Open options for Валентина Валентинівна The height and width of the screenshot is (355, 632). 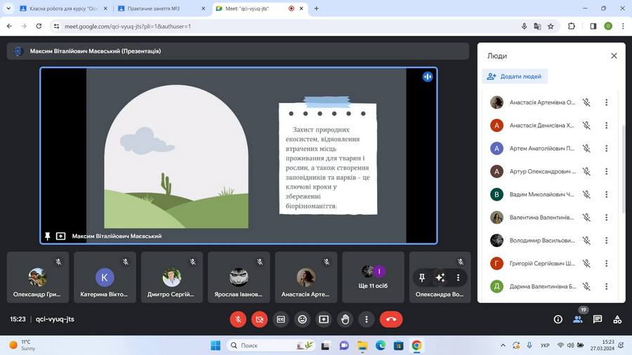coord(606,217)
